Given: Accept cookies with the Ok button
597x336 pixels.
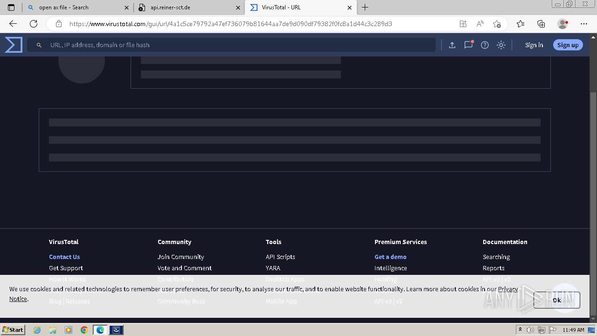Looking at the screenshot, I should click(557, 300).
